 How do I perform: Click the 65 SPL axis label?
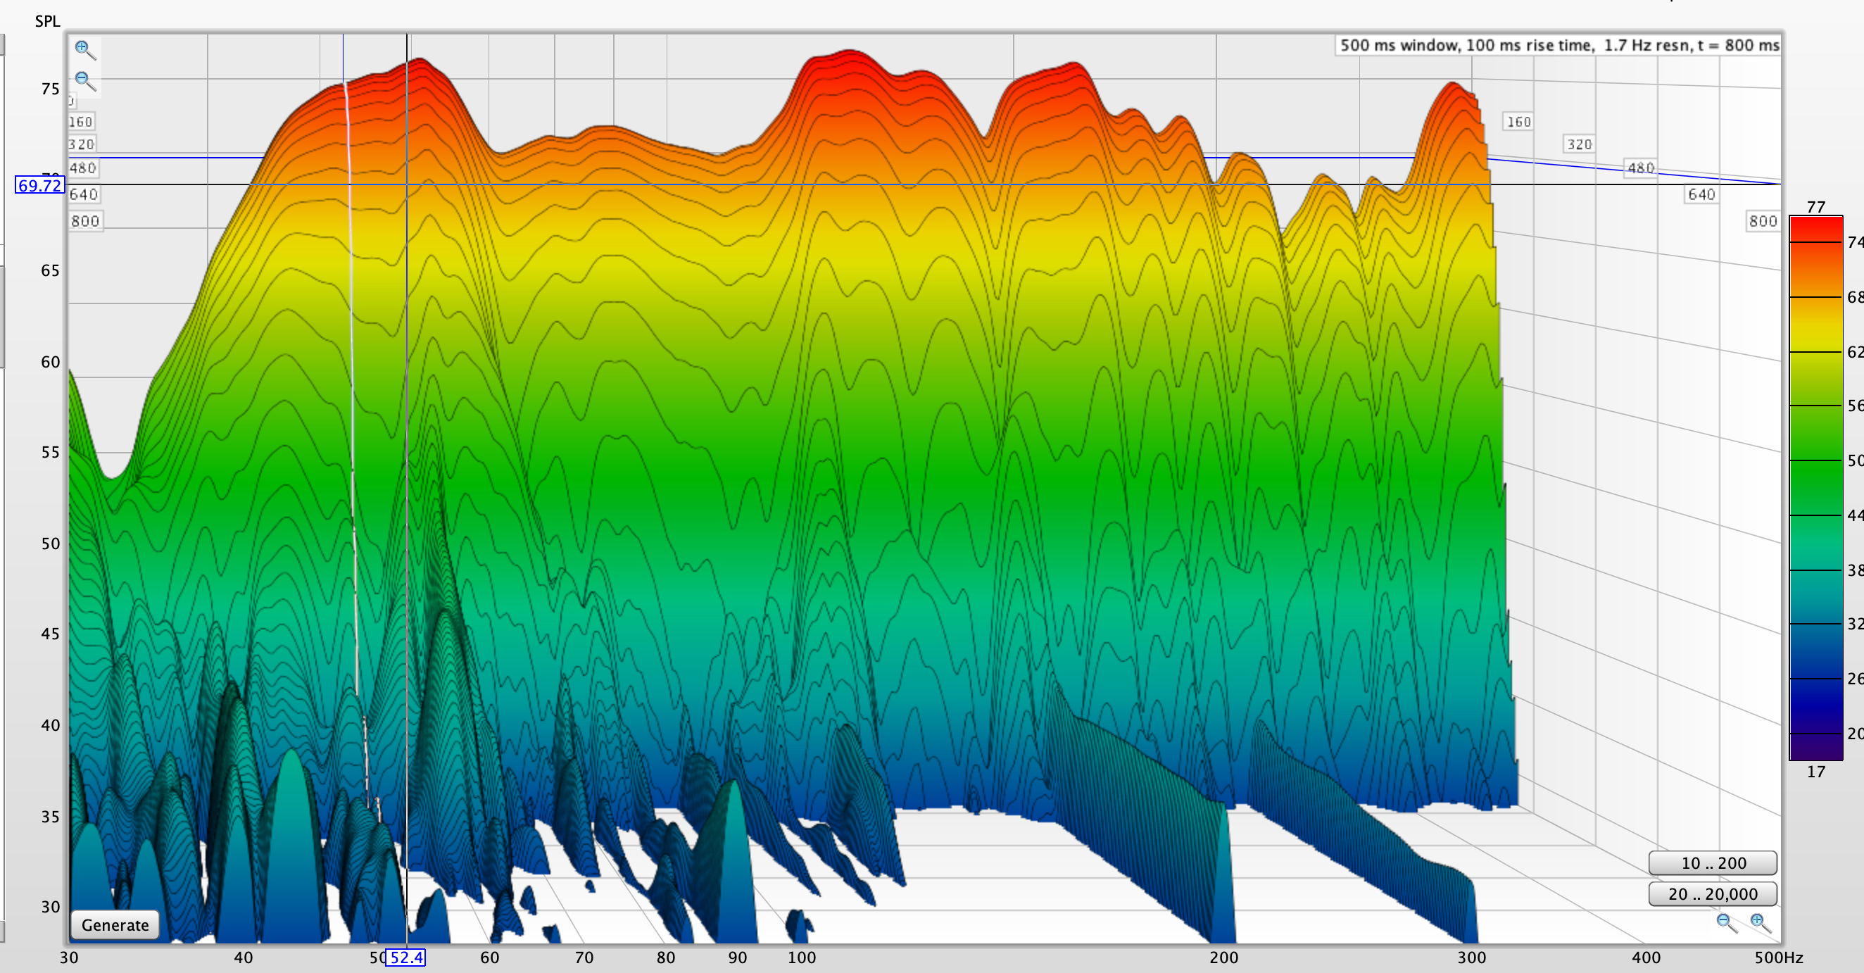tap(50, 271)
